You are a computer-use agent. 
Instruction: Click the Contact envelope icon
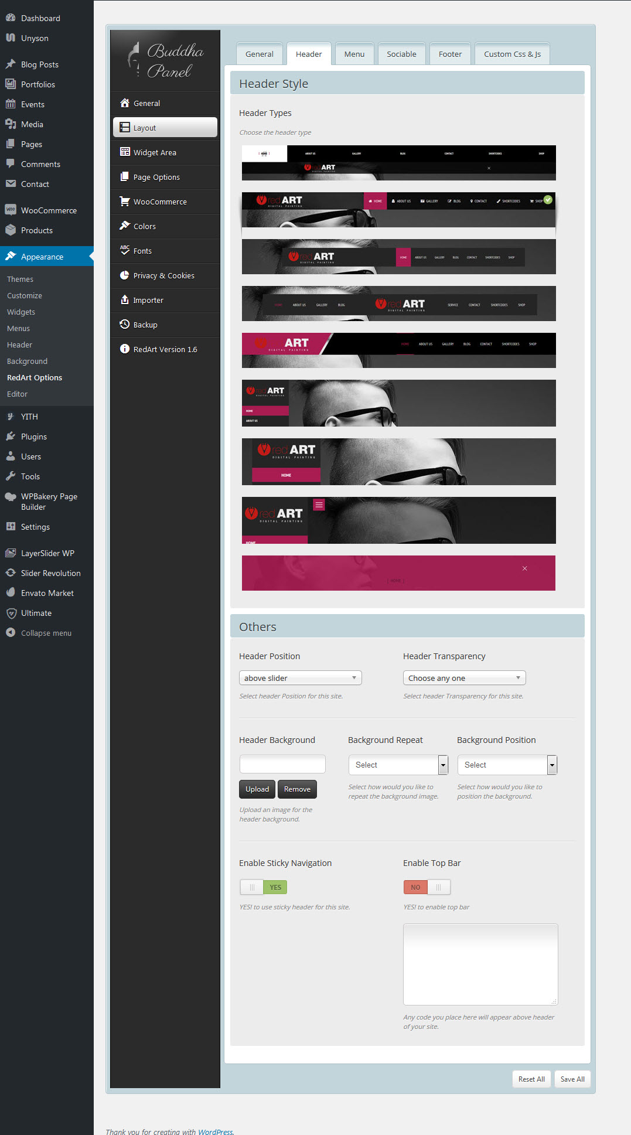11,183
